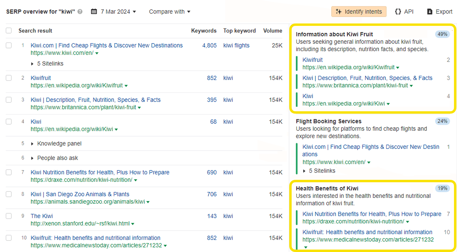Open the caret next to the Kiwifruit Wikipedia URL
This screenshot has width=457, height=252.
pyautogui.click(x=126, y=85)
